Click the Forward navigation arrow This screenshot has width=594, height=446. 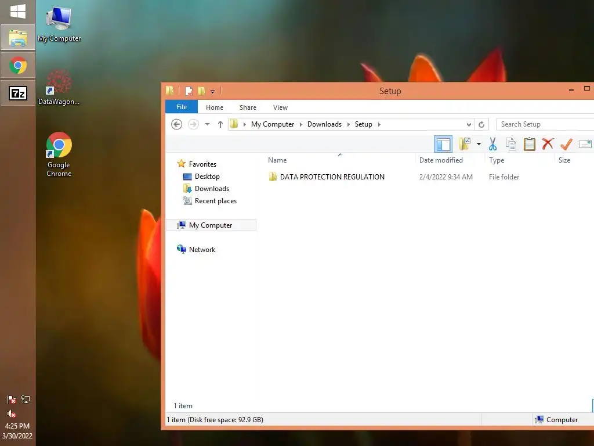coord(193,124)
